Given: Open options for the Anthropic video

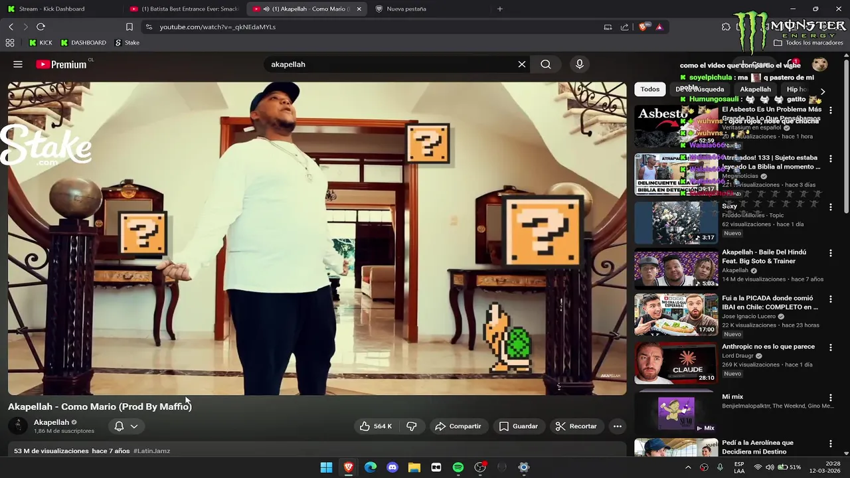Looking at the screenshot, I should tap(830, 347).
